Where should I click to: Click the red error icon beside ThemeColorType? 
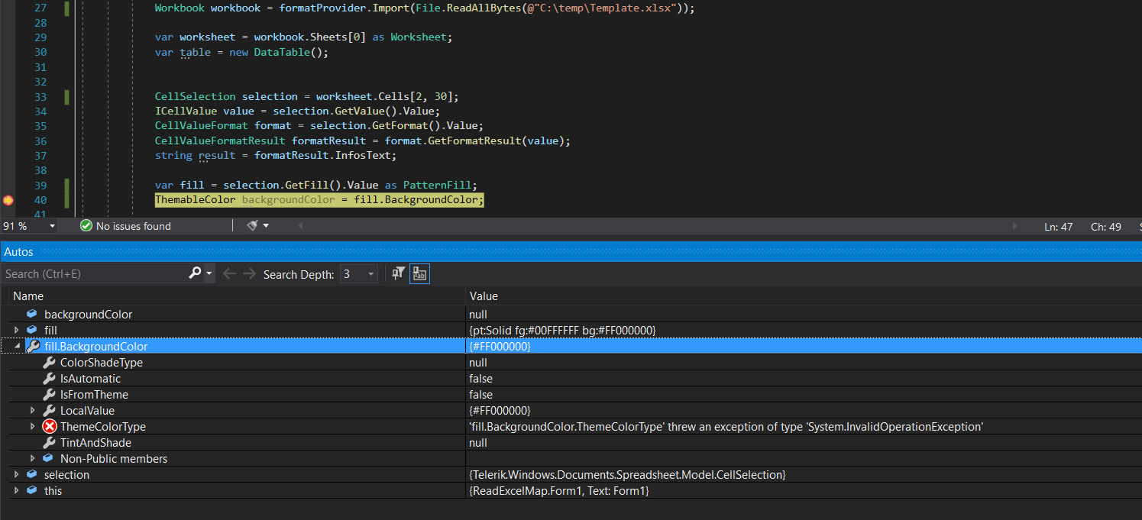(x=50, y=427)
